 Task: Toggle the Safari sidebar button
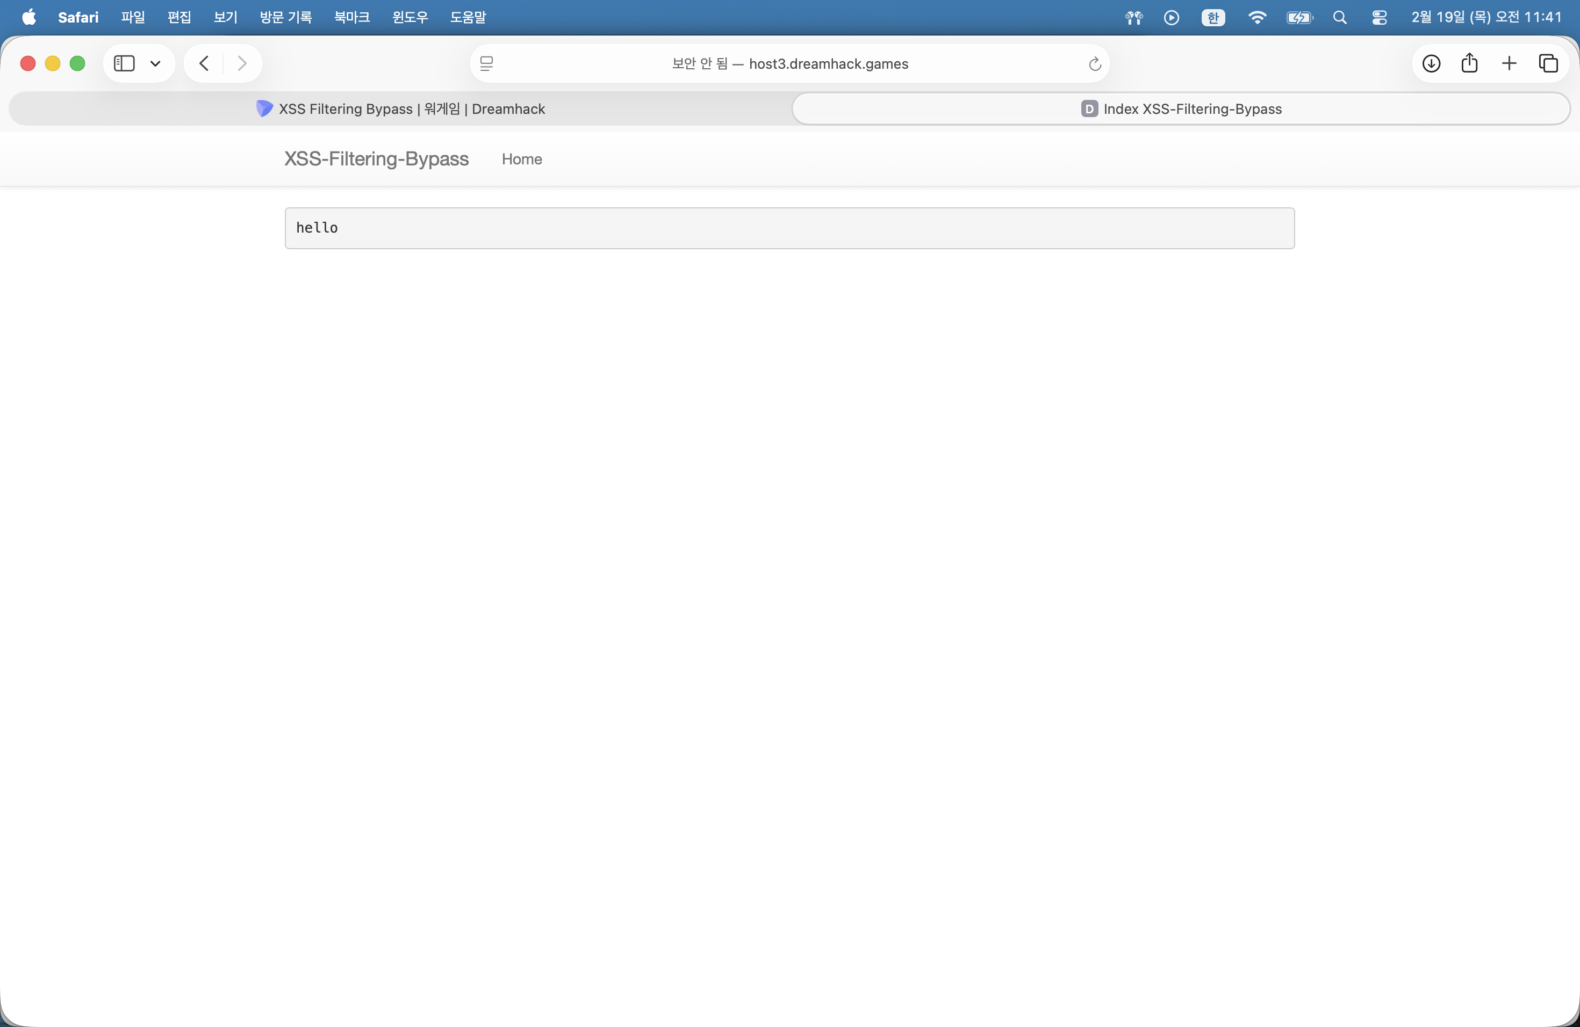pyautogui.click(x=124, y=64)
